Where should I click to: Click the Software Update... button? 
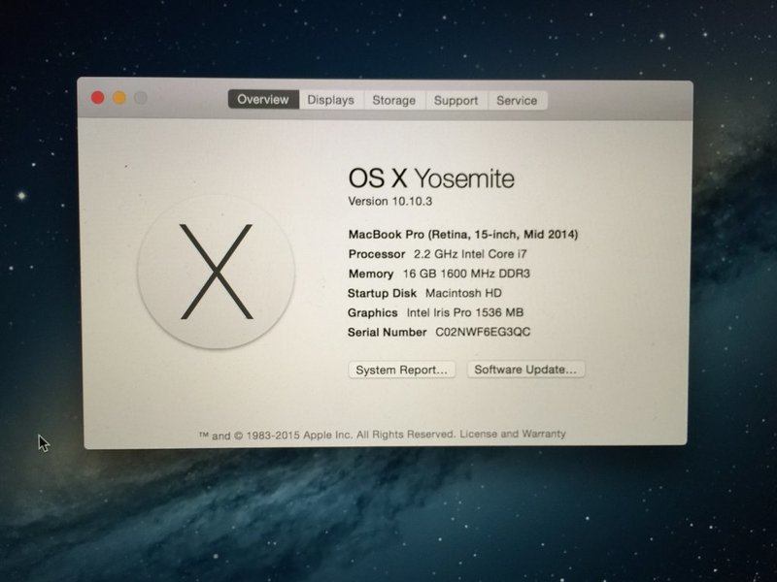point(525,370)
